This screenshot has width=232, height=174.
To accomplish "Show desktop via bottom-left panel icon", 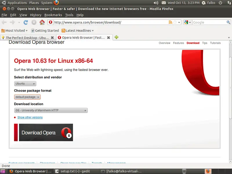I will point(3,171).
